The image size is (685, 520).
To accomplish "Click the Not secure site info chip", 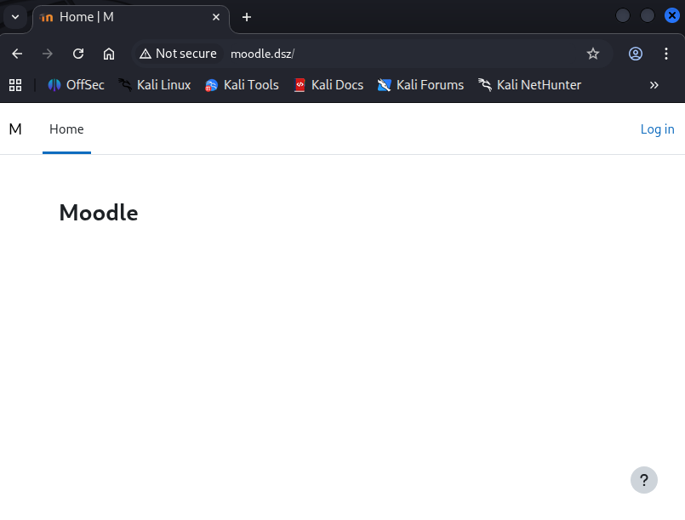I will coord(179,54).
